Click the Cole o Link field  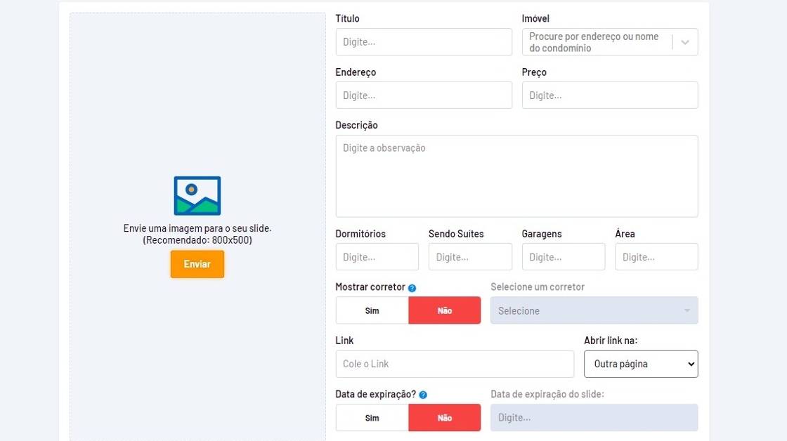(x=455, y=364)
